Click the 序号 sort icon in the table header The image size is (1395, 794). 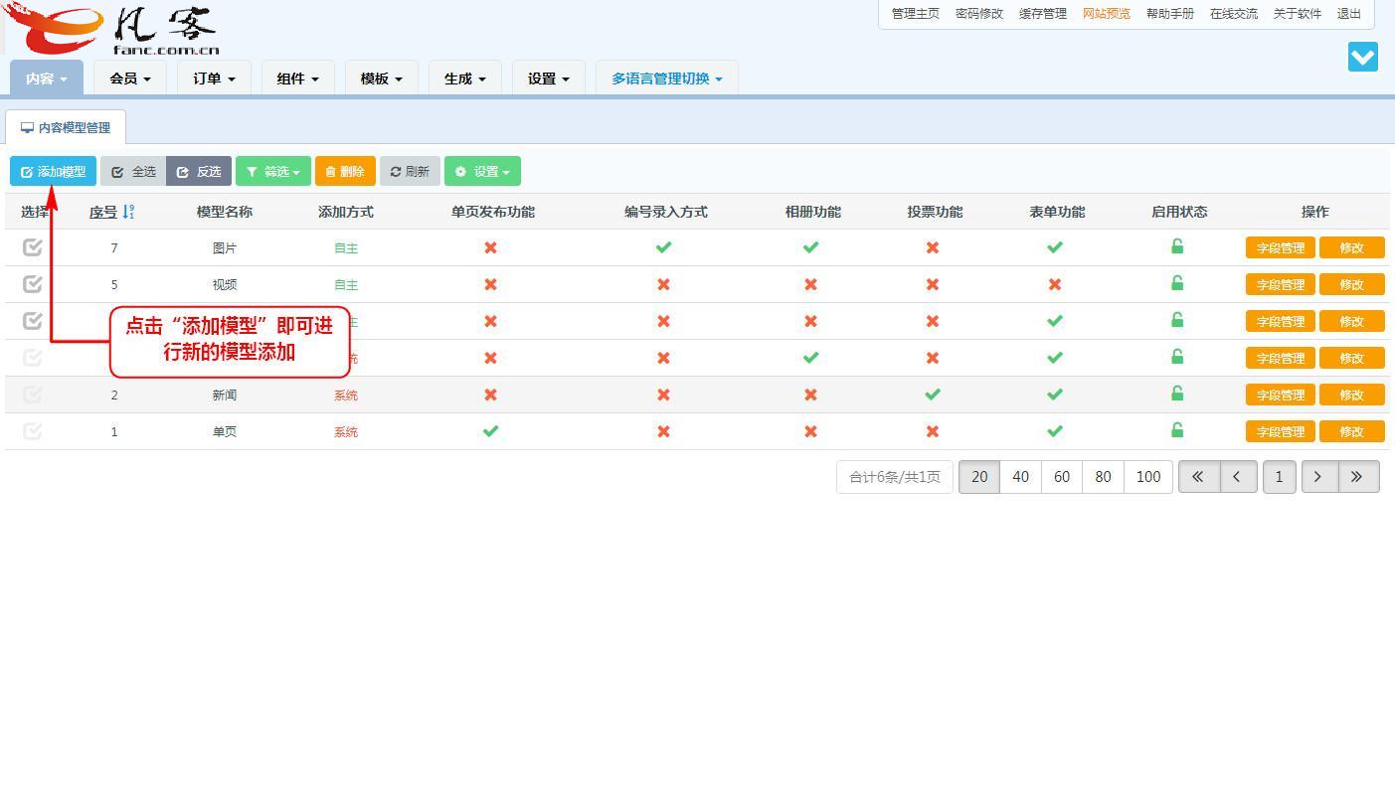point(128,212)
